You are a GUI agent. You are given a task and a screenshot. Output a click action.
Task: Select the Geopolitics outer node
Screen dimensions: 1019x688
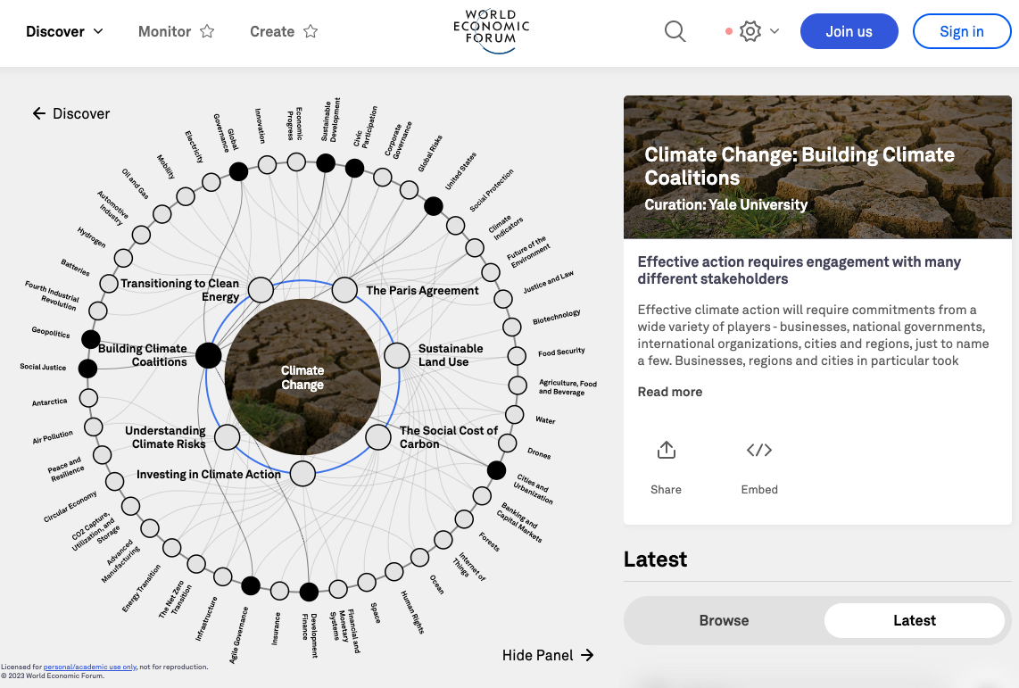pyautogui.click(x=90, y=338)
